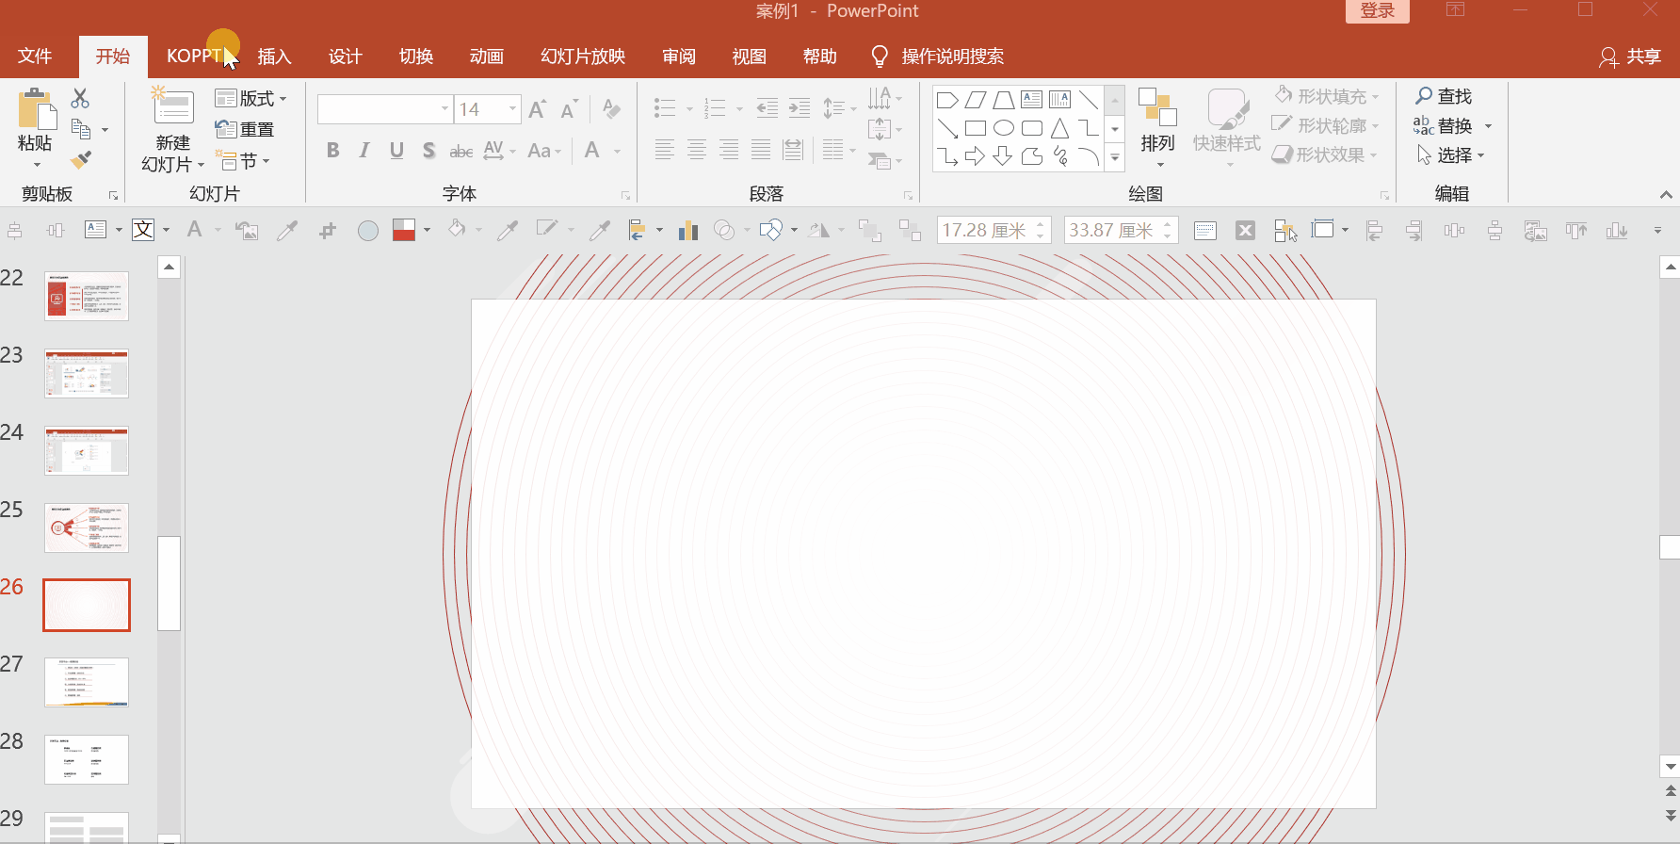The width and height of the screenshot is (1680, 844).
Task: Click the light blue circle swatch
Action: (368, 231)
